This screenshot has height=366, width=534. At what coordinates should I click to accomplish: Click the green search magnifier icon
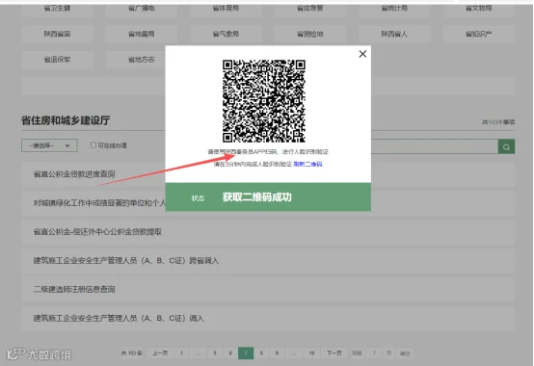pos(506,146)
